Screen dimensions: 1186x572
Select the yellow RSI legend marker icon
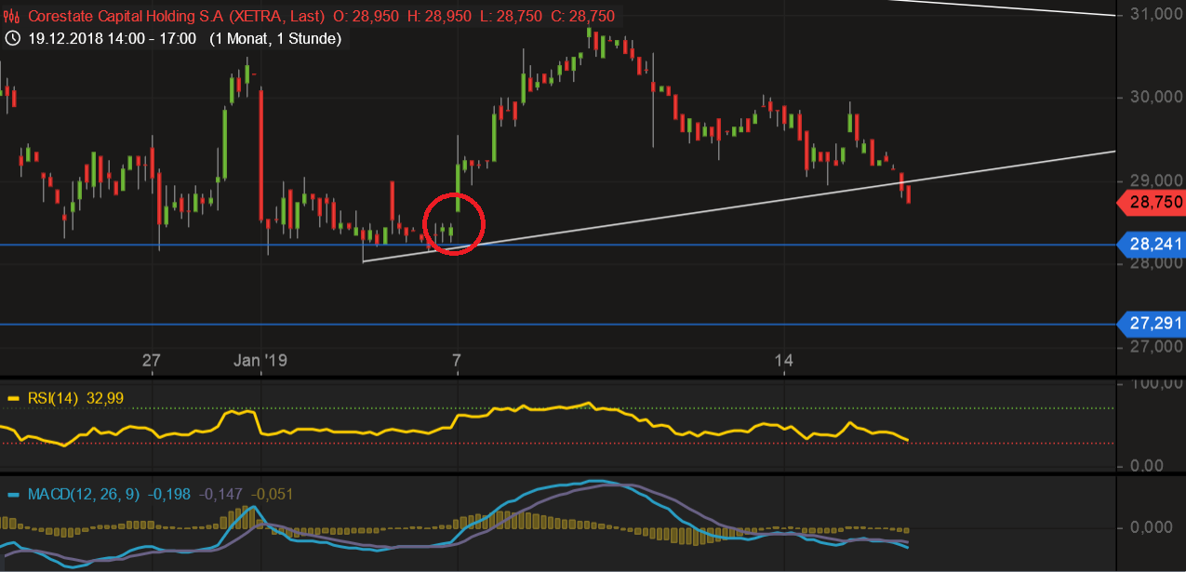(x=13, y=397)
